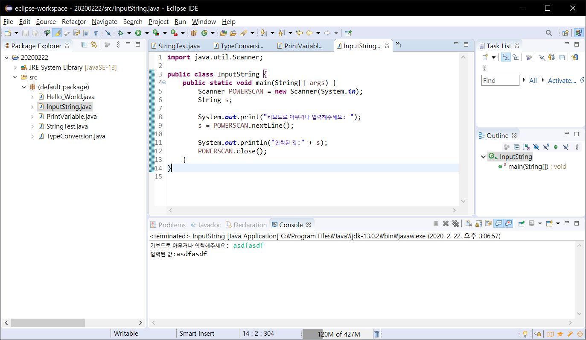Click Synchronize Changed icon in Task List
Image resolution: width=586 pixels, height=340 pixels.
[x=575, y=57]
